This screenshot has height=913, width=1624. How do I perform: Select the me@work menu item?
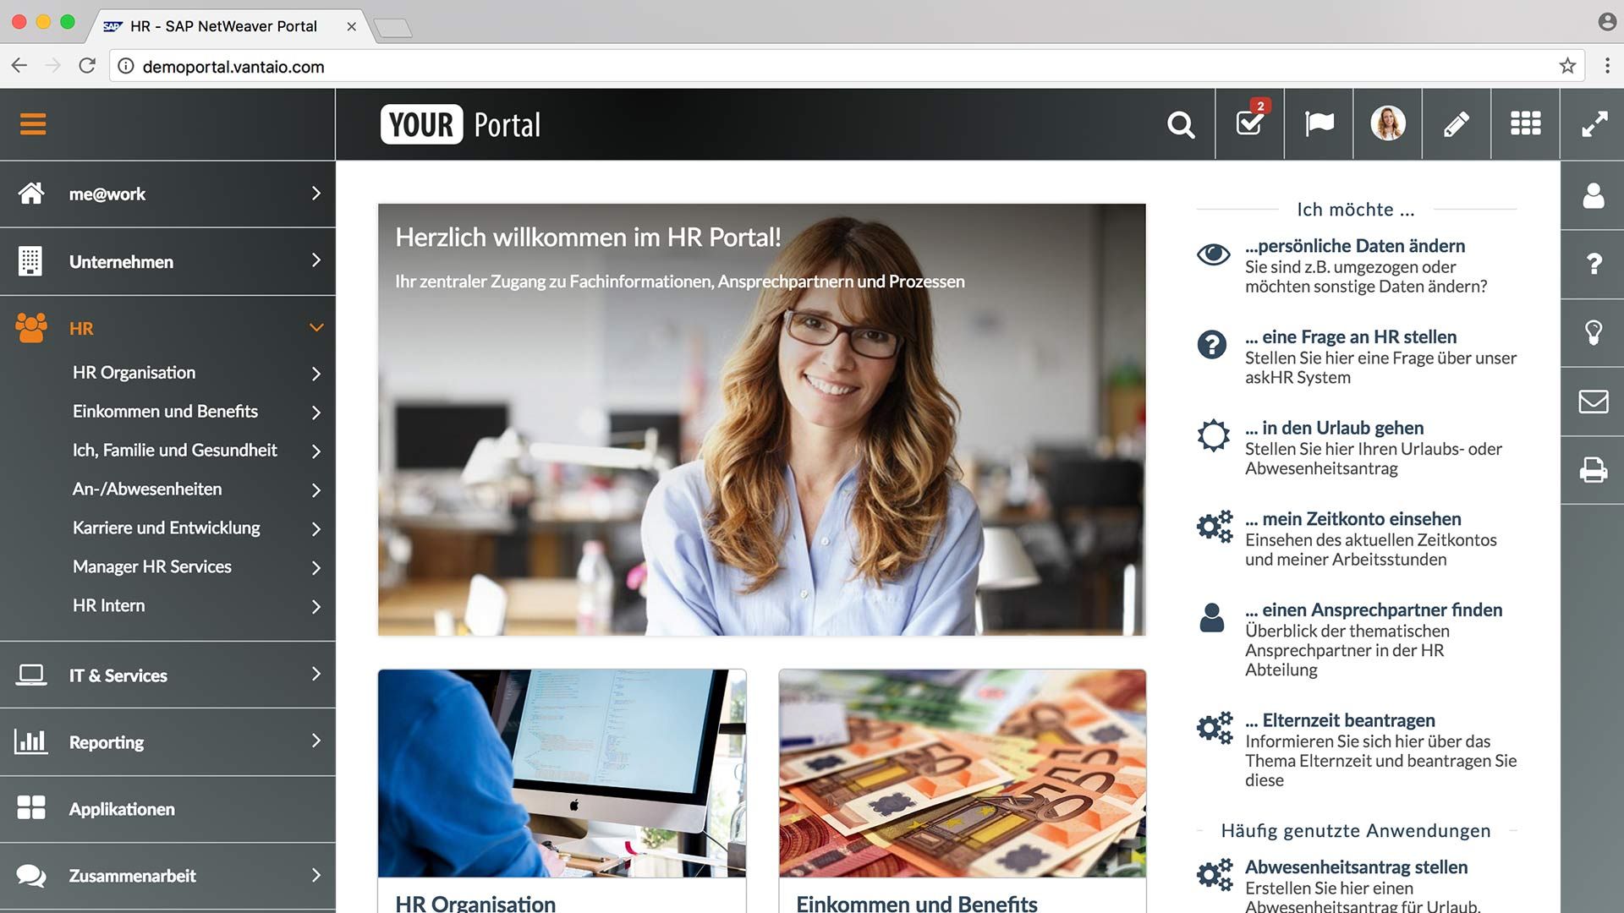(167, 193)
